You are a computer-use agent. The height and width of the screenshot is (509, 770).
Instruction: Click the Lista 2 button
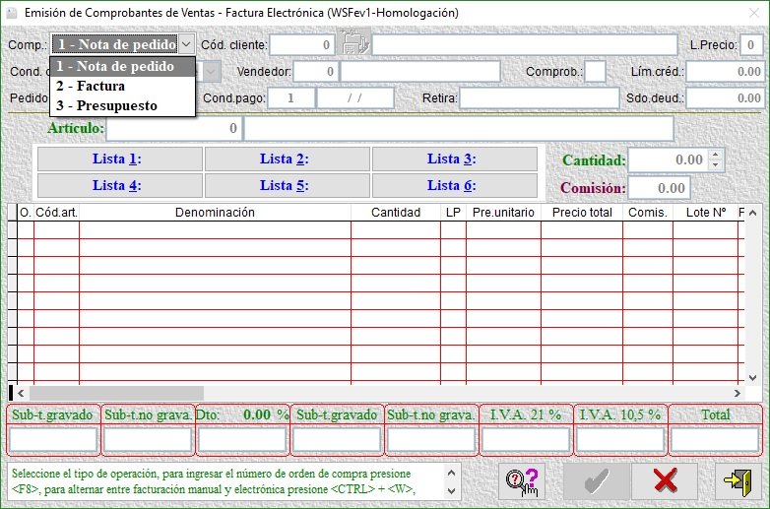(287, 159)
